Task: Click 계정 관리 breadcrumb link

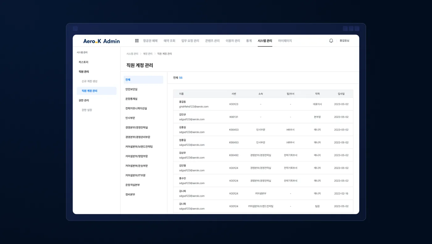Action: click(148, 54)
